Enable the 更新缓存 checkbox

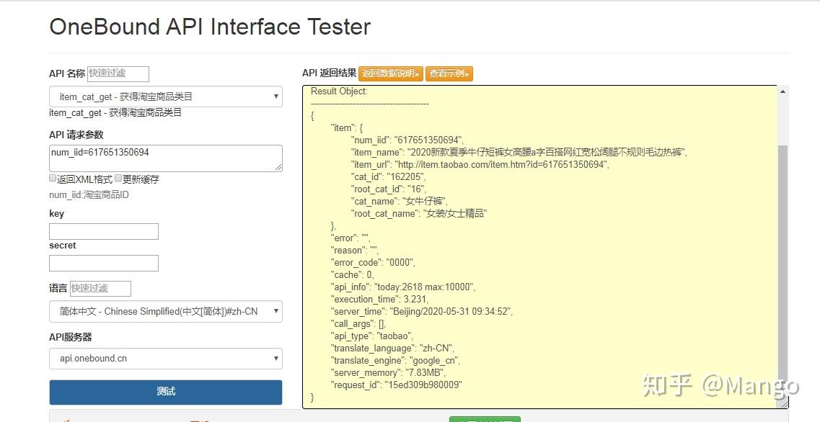118,179
